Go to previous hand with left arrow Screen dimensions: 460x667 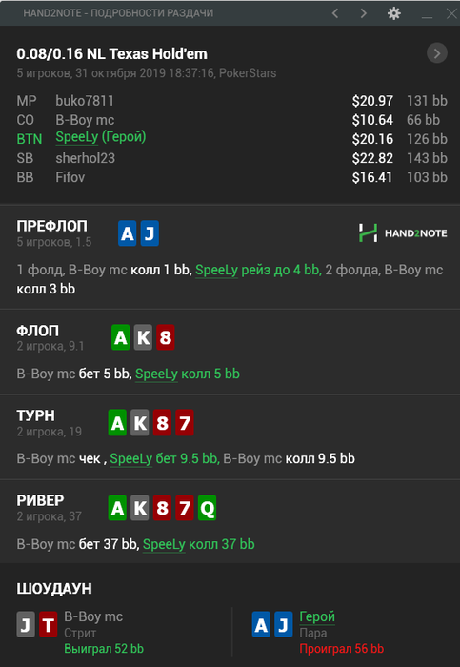(x=335, y=13)
